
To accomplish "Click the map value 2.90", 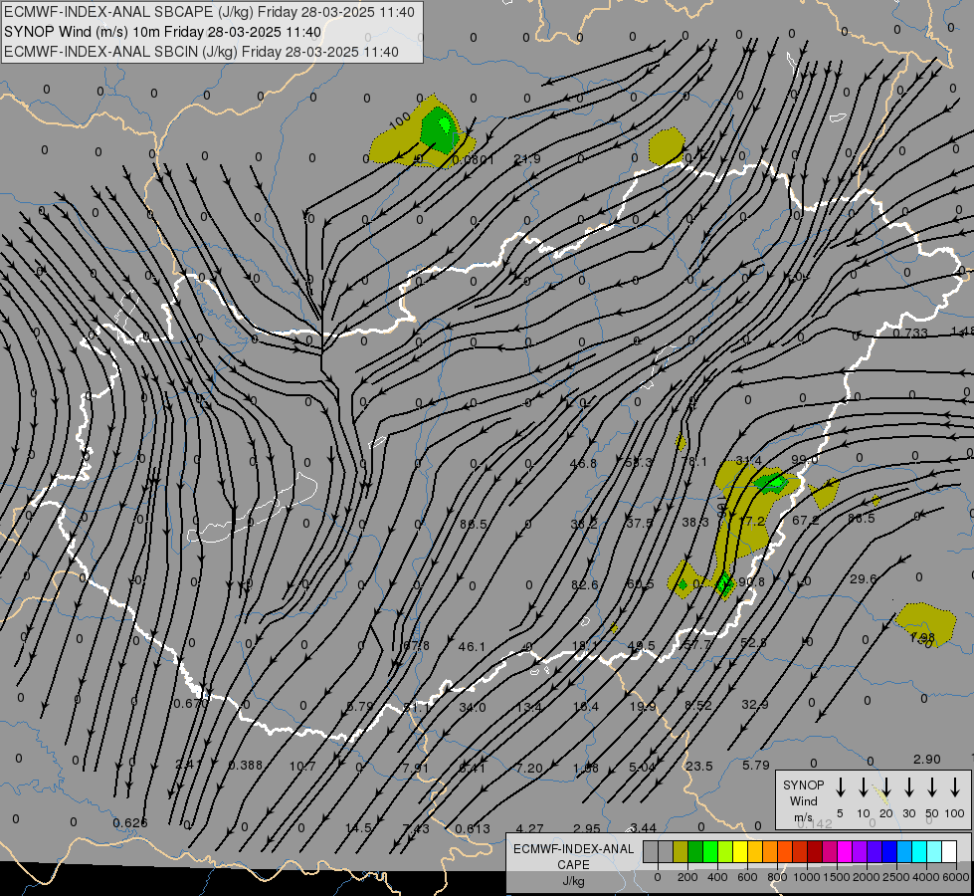I will tap(927, 760).
